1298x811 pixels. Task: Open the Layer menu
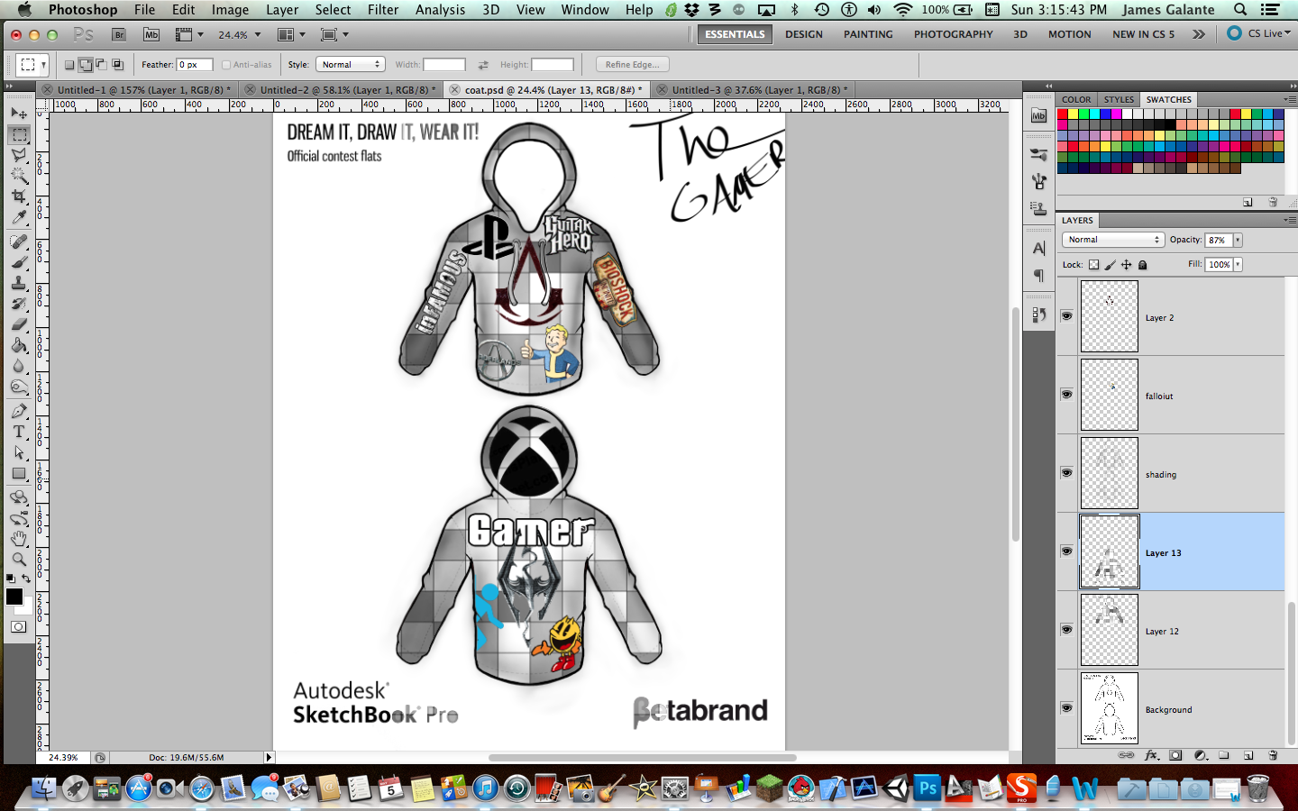click(x=282, y=10)
